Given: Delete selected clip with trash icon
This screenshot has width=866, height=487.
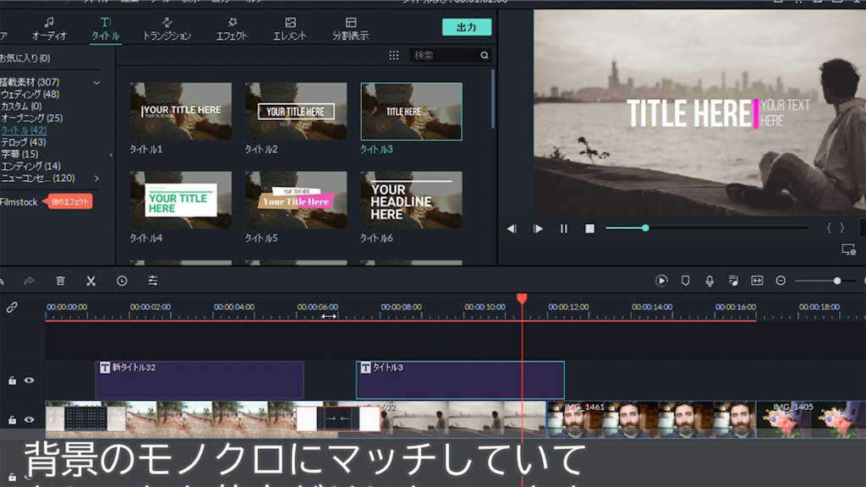Looking at the screenshot, I should point(60,281).
